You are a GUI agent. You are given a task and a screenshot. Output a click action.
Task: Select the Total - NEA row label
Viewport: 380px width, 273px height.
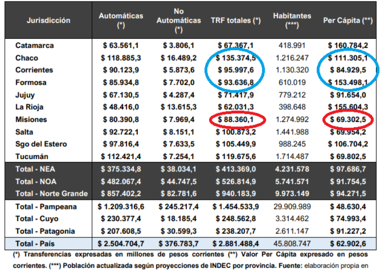[x=36, y=169]
